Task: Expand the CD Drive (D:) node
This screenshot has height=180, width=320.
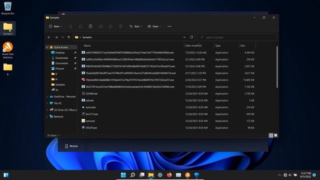Action: tap(47, 110)
